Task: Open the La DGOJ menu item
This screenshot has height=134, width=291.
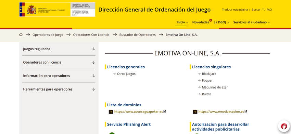Action: 220,22
